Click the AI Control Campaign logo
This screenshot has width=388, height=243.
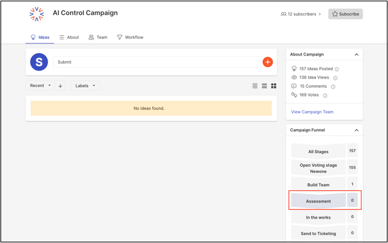(x=36, y=14)
